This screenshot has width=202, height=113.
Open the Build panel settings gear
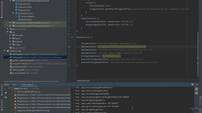click(x=193, y=84)
